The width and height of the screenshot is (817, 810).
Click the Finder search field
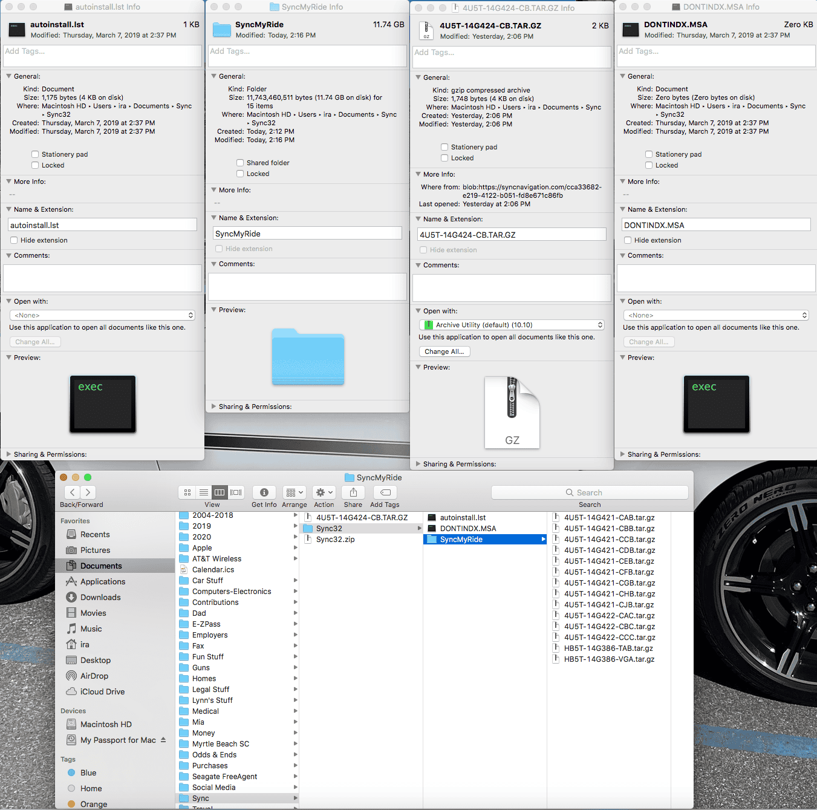[590, 492]
